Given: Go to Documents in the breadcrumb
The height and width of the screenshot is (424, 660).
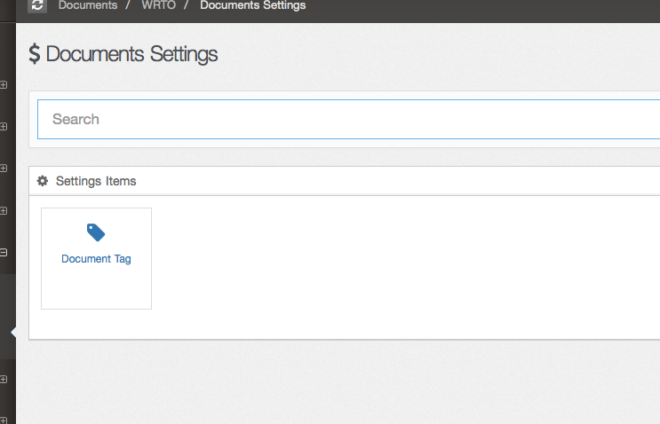Looking at the screenshot, I should click(x=88, y=5).
